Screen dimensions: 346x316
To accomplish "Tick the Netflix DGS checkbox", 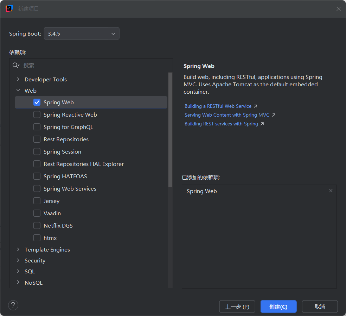I will pos(37,225).
